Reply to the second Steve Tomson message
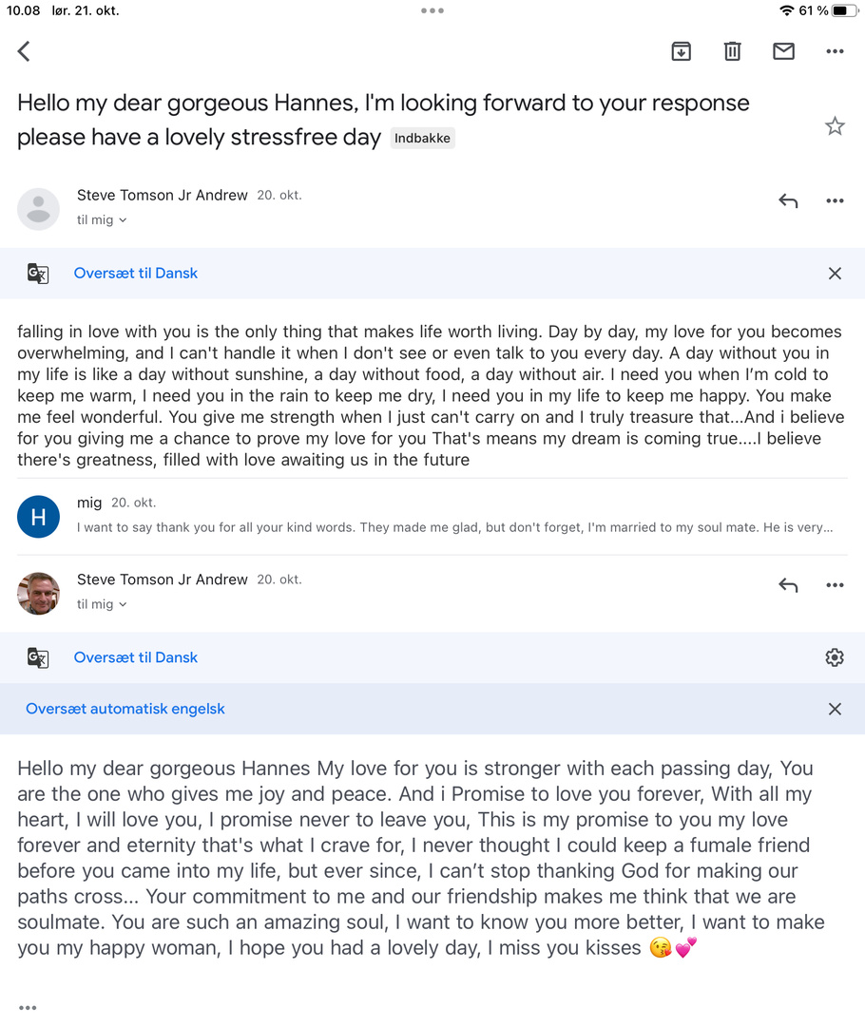The width and height of the screenshot is (865, 1026). click(x=788, y=585)
